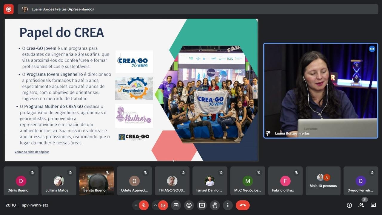The width and height of the screenshot is (382, 215).
Task: Click muted mic icon on Dyego Ferreir tile
Action: tap(372, 173)
